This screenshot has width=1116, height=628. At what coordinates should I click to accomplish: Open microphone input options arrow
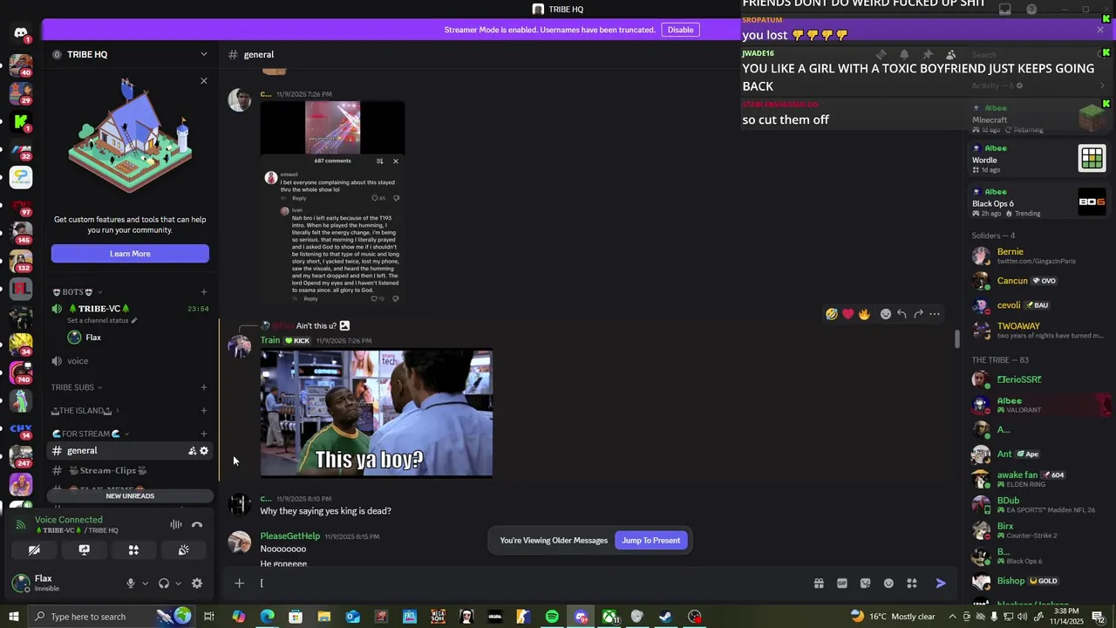(x=145, y=584)
